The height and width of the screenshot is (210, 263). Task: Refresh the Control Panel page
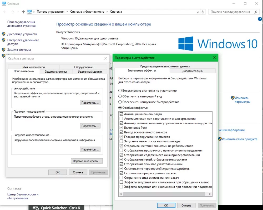[x=203, y=12]
